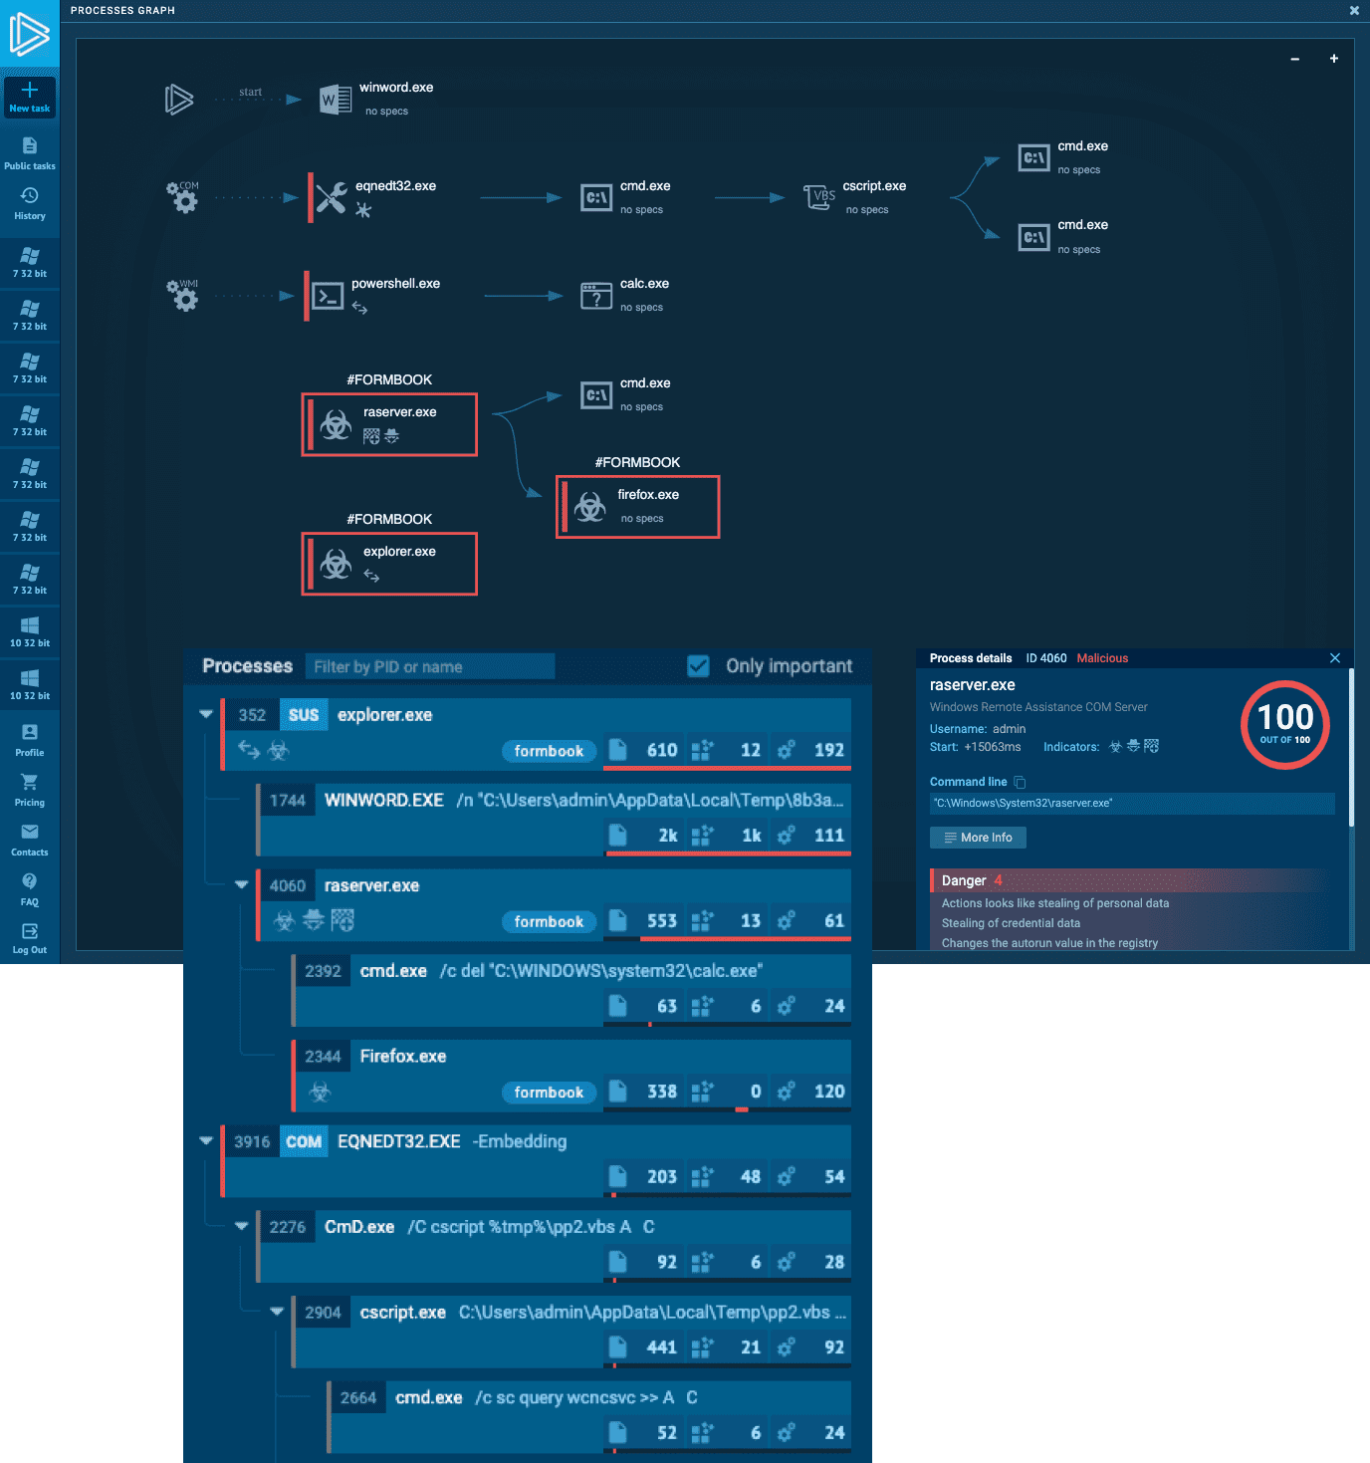Open Public tasks in the sidebar
Viewport: 1370px width, 1463px height.
(x=30, y=153)
